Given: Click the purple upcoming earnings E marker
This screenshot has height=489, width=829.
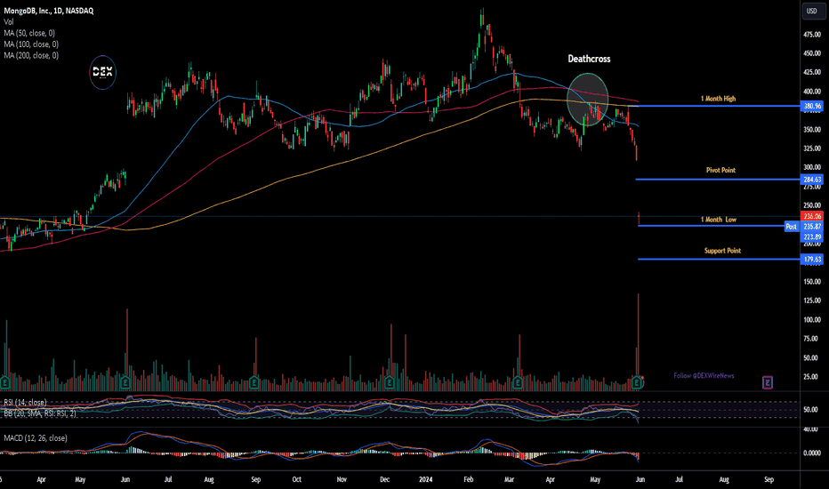Looking at the screenshot, I should [x=767, y=382].
